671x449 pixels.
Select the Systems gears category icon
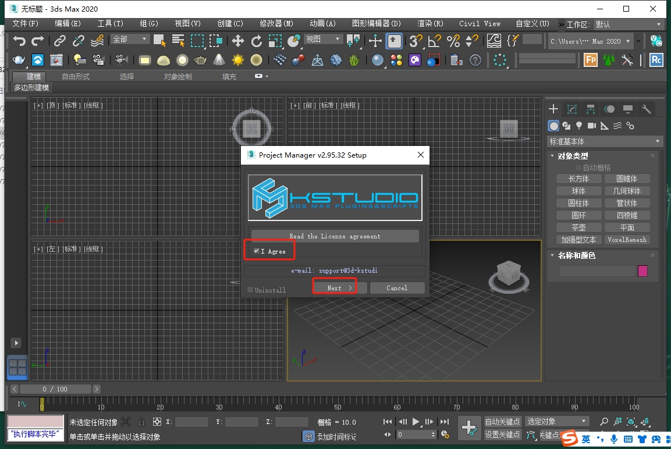point(630,126)
